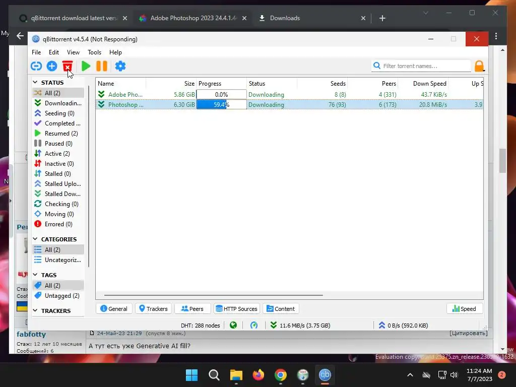Open the Edit menu
This screenshot has width=516, height=387.
tap(53, 52)
